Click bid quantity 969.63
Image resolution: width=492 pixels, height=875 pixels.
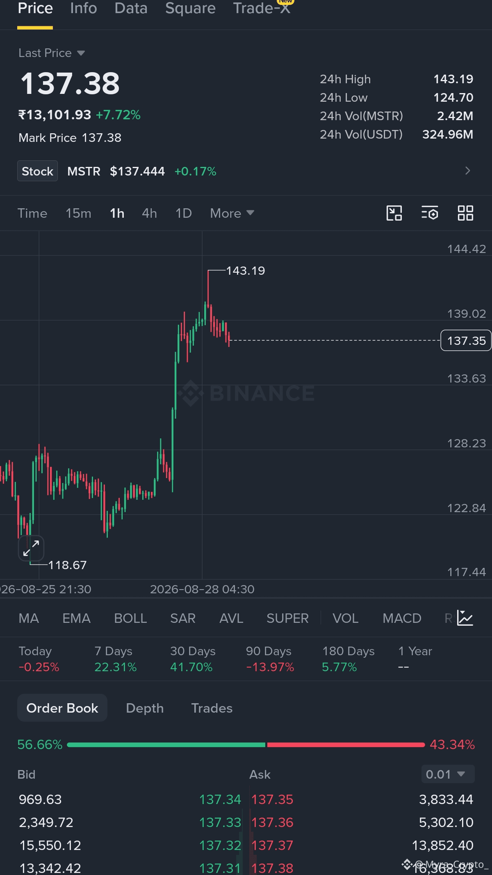click(x=40, y=799)
